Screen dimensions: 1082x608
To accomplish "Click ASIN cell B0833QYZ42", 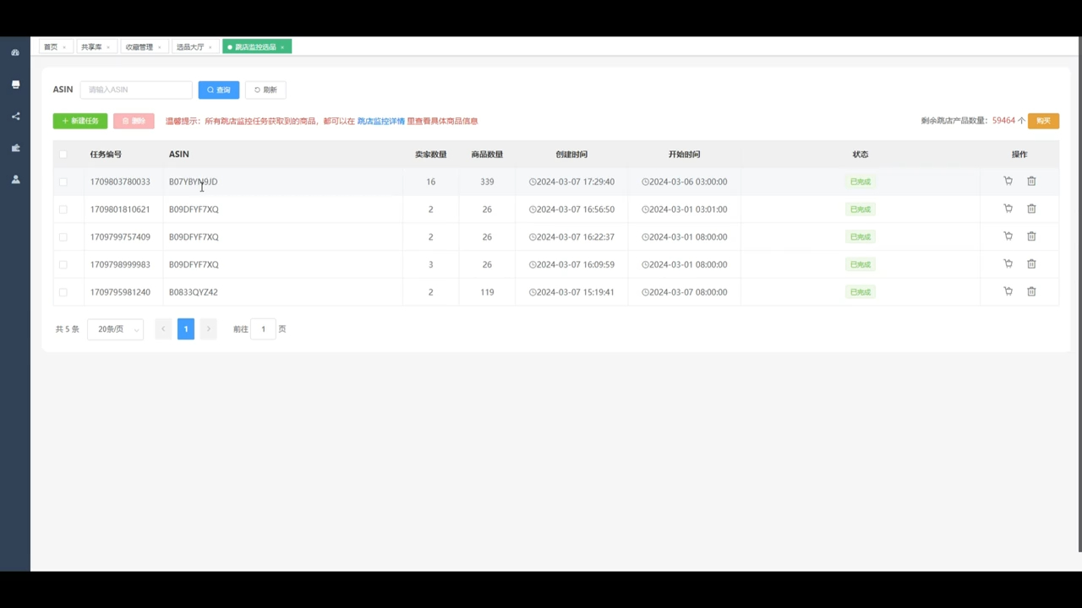I will point(194,292).
